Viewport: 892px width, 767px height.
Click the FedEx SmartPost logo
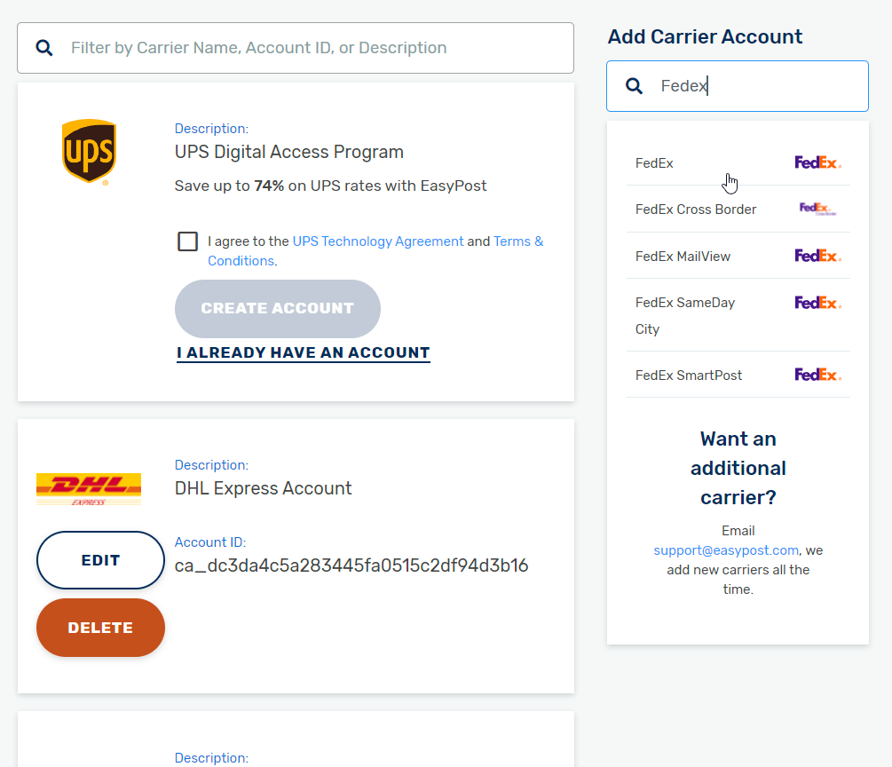(x=817, y=375)
